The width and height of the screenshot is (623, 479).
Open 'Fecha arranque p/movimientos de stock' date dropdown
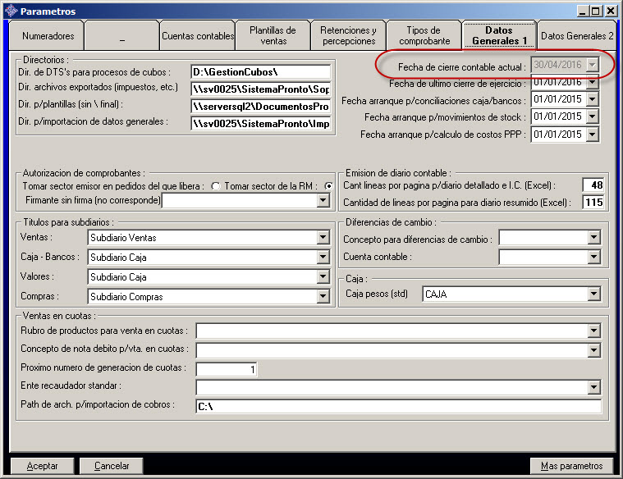(x=593, y=116)
